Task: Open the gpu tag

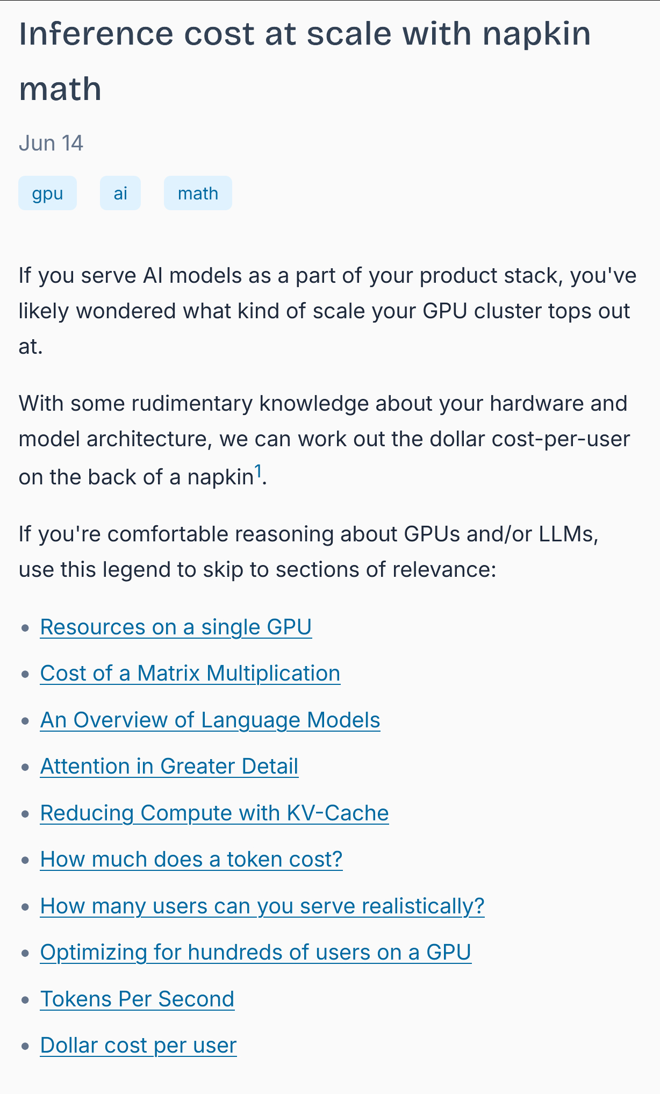Action: pos(47,193)
